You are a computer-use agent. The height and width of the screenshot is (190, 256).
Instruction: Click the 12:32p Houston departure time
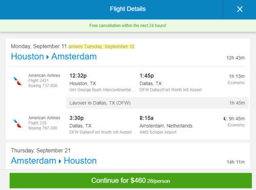tap(78, 76)
